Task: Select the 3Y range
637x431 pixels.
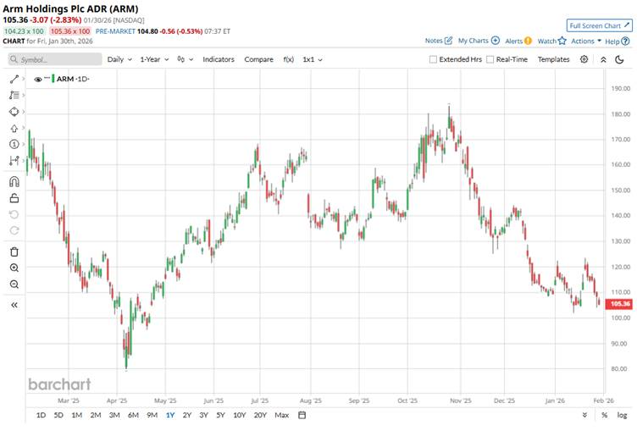Action: click(x=203, y=415)
